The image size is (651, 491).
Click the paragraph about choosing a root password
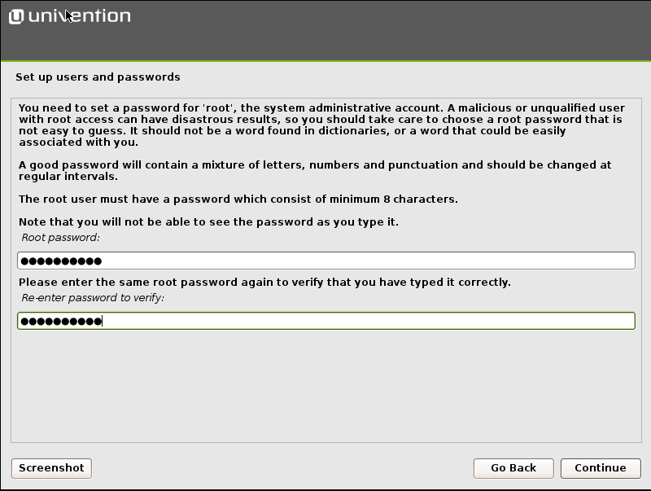(321, 125)
